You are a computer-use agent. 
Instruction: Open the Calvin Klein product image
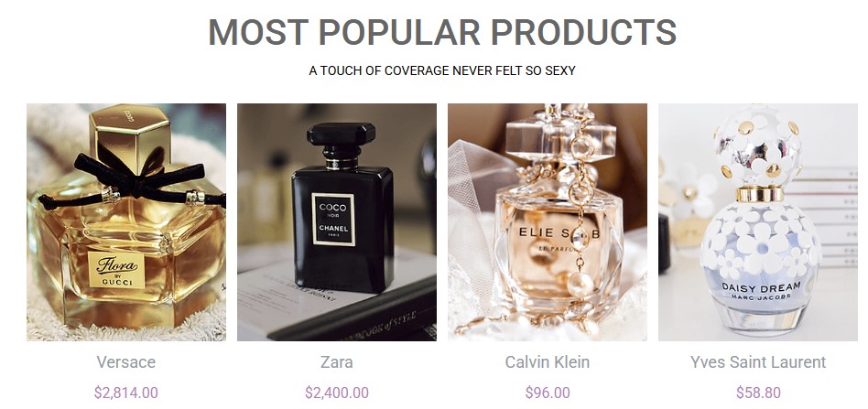click(x=548, y=222)
